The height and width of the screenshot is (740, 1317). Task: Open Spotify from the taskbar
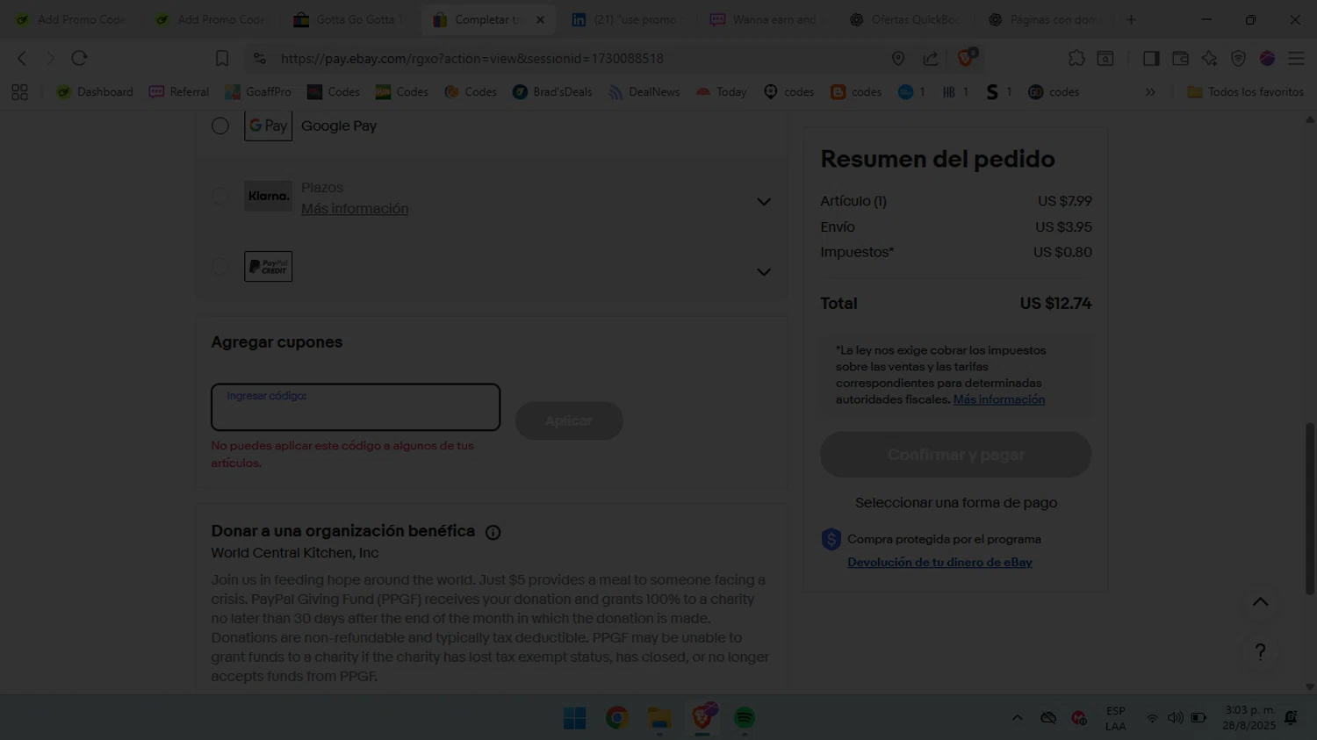pyautogui.click(x=745, y=718)
